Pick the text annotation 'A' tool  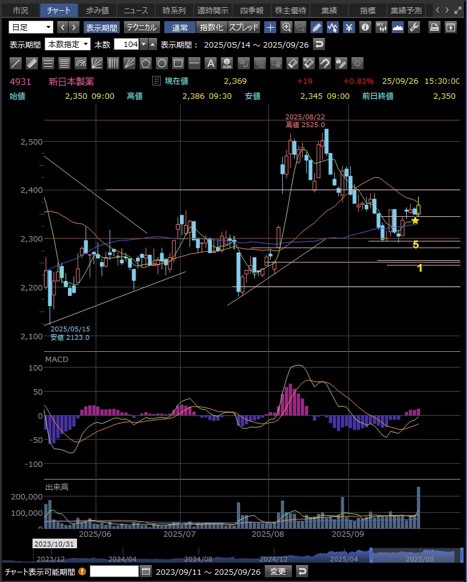(x=211, y=63)
